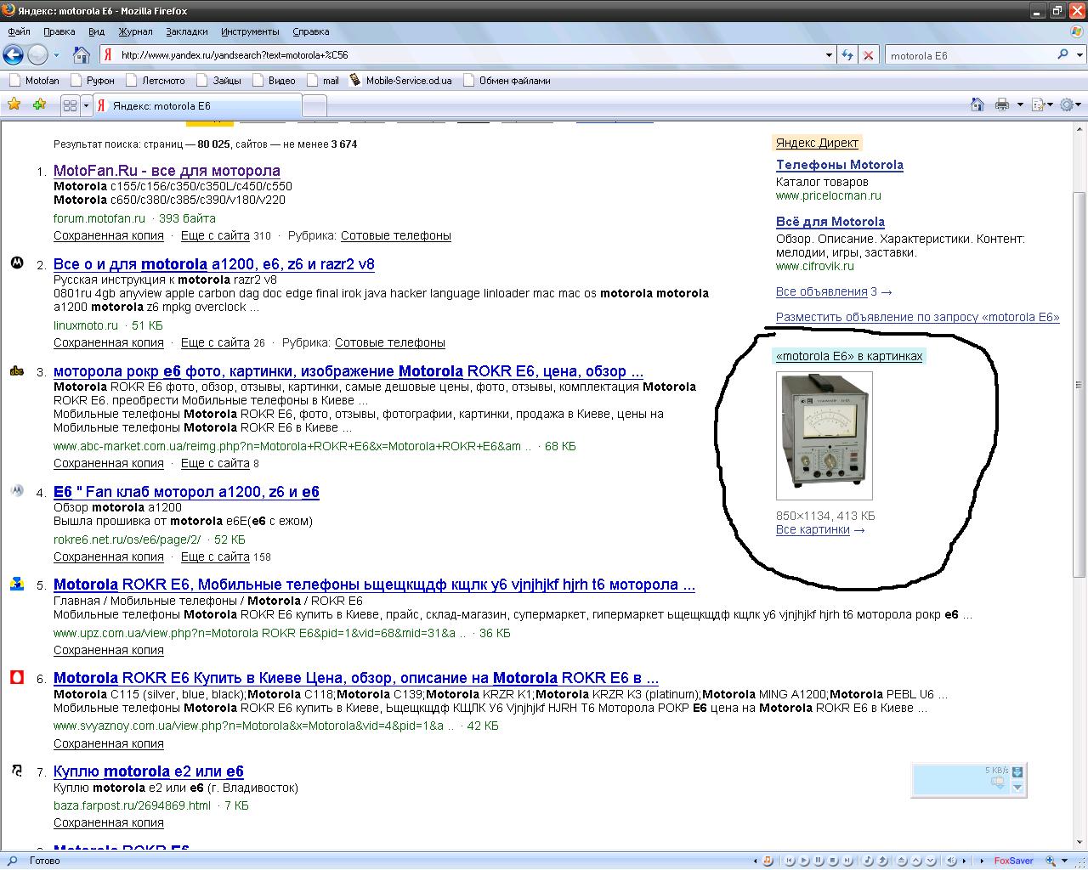Viewport: 1088px width, 870px height.
Task: Open the history dropdown beside navigation arrows
Action: coord(56,55)
